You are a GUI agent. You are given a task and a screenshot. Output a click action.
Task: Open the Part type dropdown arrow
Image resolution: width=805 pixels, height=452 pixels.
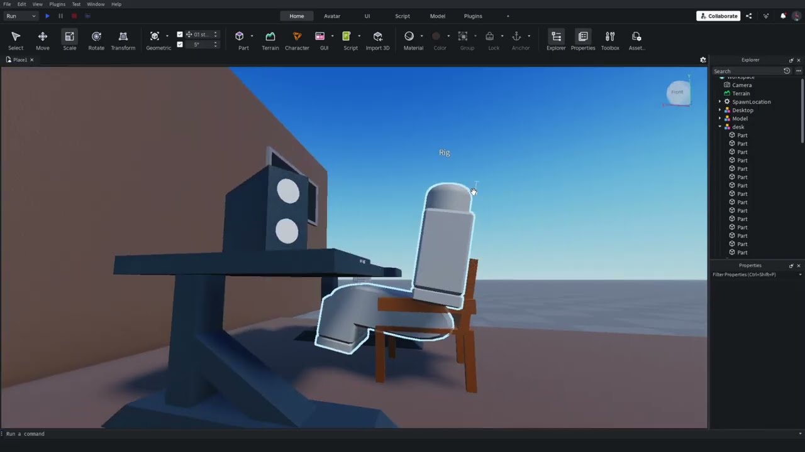(252, 36)
